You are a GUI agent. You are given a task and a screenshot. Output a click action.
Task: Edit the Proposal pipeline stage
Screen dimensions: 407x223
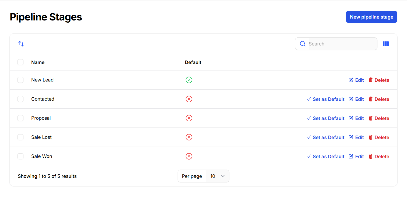tap(356, 118)
